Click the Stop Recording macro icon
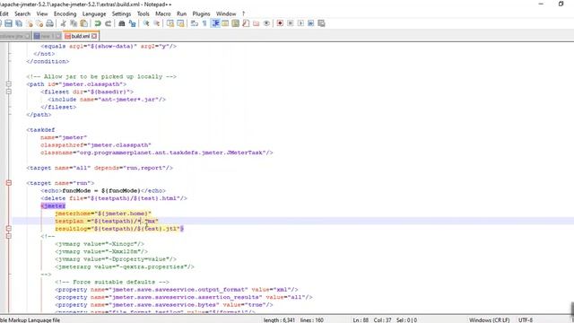The width and height of the screenshot is (574, 323). coord(291,23)
